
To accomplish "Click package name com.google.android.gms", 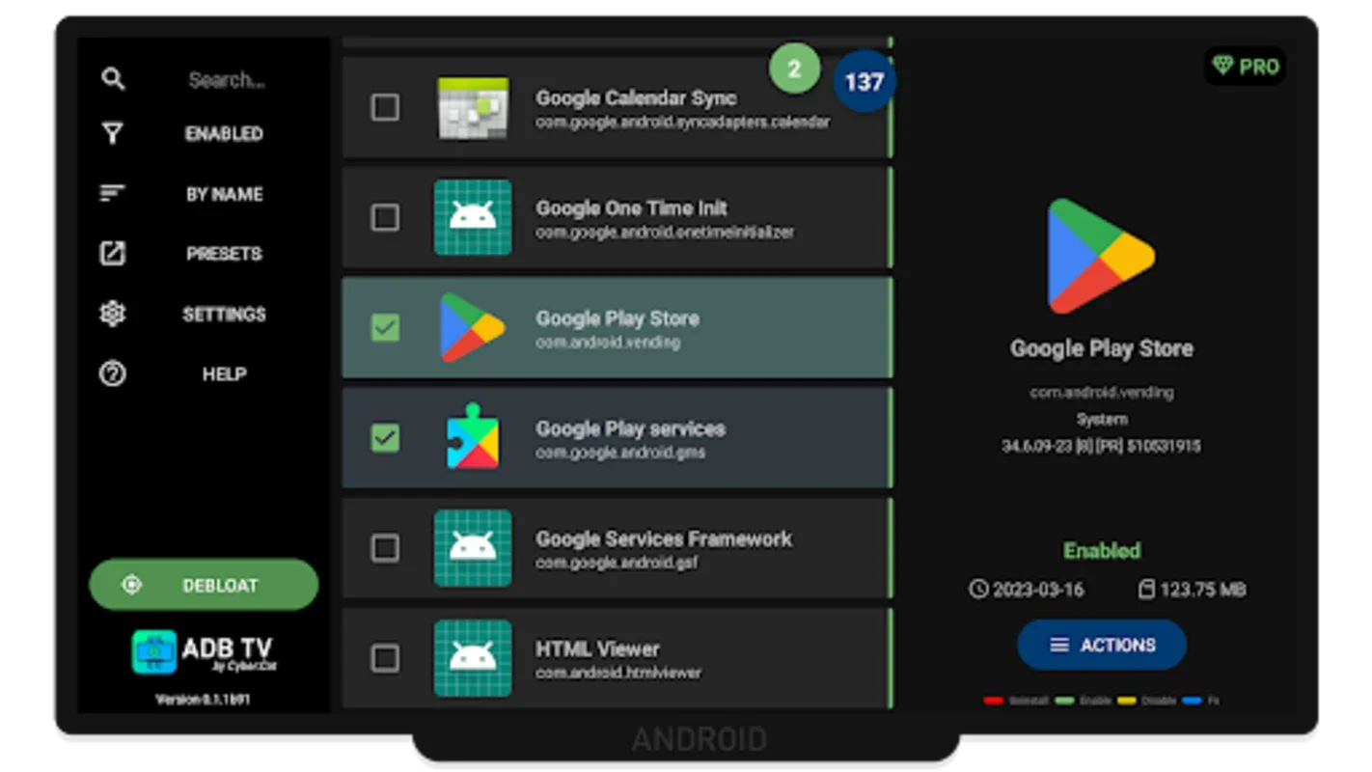I will coord(620,452).
